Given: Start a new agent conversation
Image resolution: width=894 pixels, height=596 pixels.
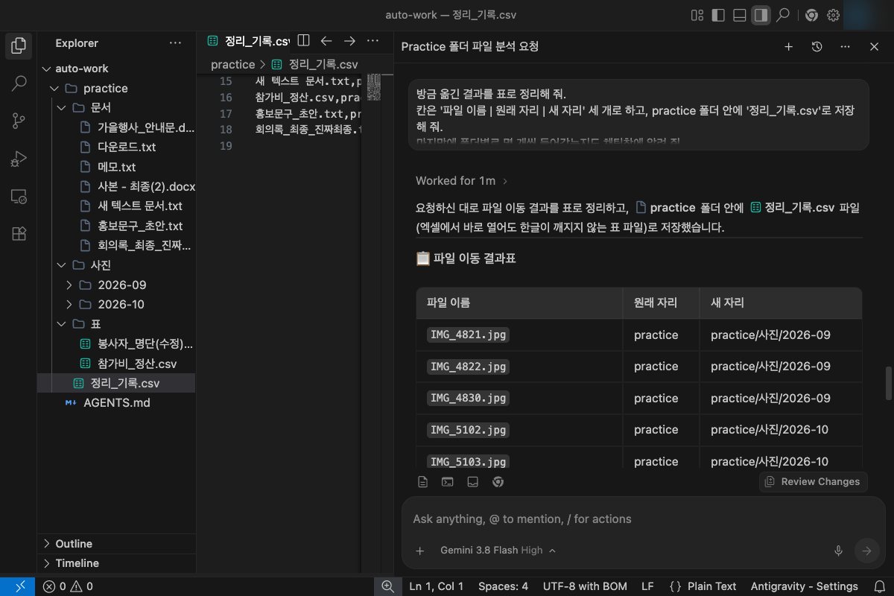Looking at the screenshot, I should pos(788,46).
